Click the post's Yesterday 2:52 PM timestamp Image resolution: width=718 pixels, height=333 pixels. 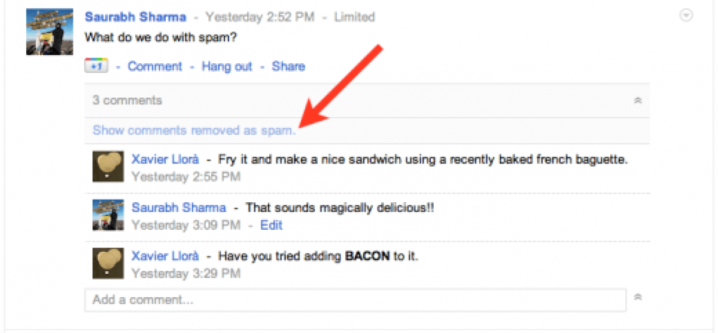coord(259,17)
